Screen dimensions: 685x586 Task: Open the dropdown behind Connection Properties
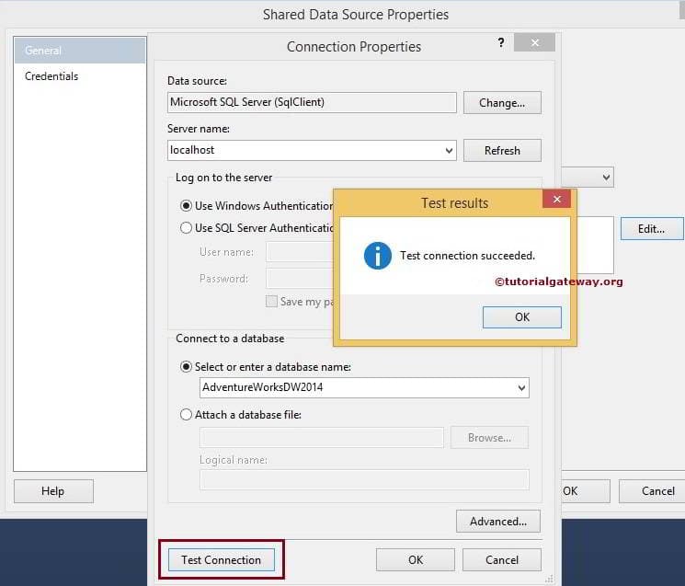coord(606,178)
